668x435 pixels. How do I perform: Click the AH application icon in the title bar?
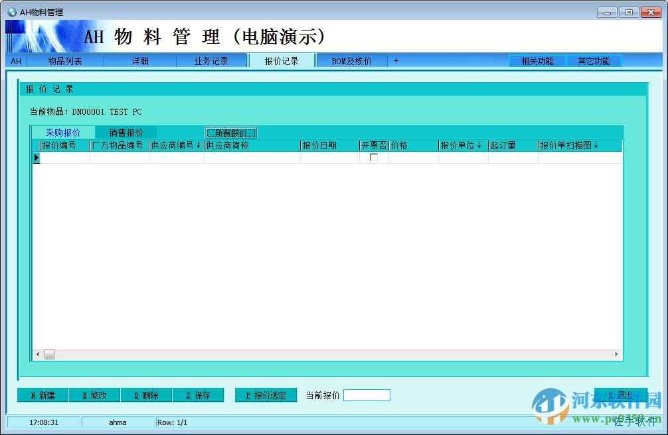[12, 11]
